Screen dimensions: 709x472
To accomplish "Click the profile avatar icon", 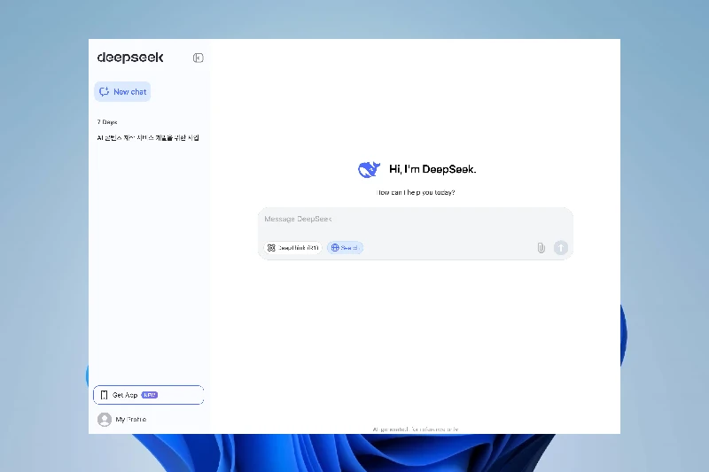I will 105,420.
